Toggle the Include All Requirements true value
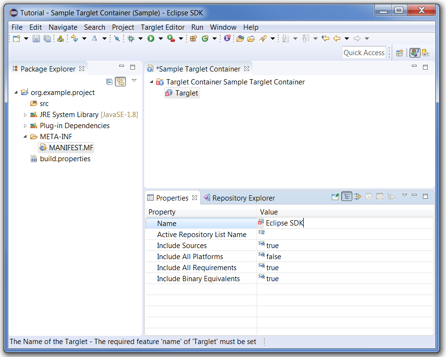Image resolution: width=446 pixels, height=357 pixels. pos(272,268)
